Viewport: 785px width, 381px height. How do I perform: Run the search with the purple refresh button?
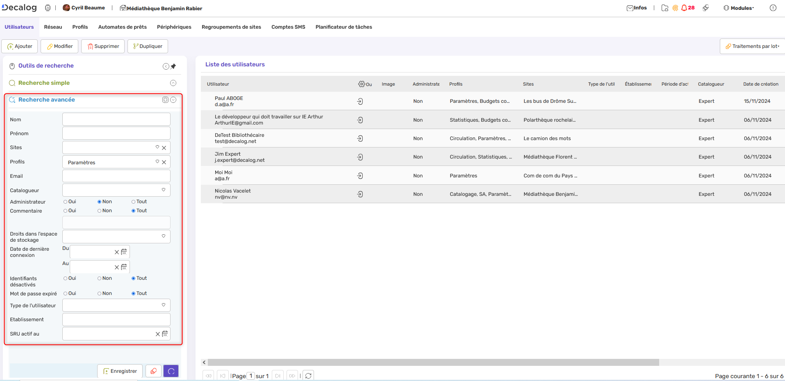[171, 371]
